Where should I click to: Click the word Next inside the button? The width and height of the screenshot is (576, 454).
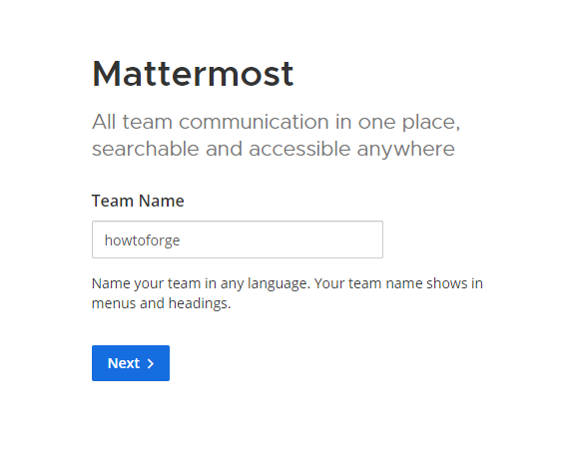(124, 363)
